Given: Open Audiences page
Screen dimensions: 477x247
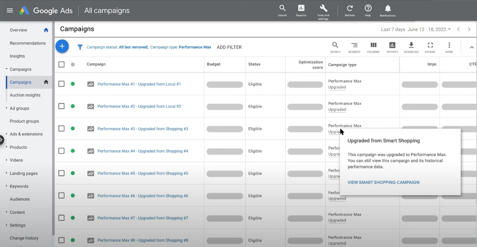Looking at the screenshot, I should tap(20, 199).
